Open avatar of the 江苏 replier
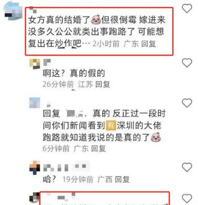Viewport: 198px width, 205px height. click(x=35, y=64)
